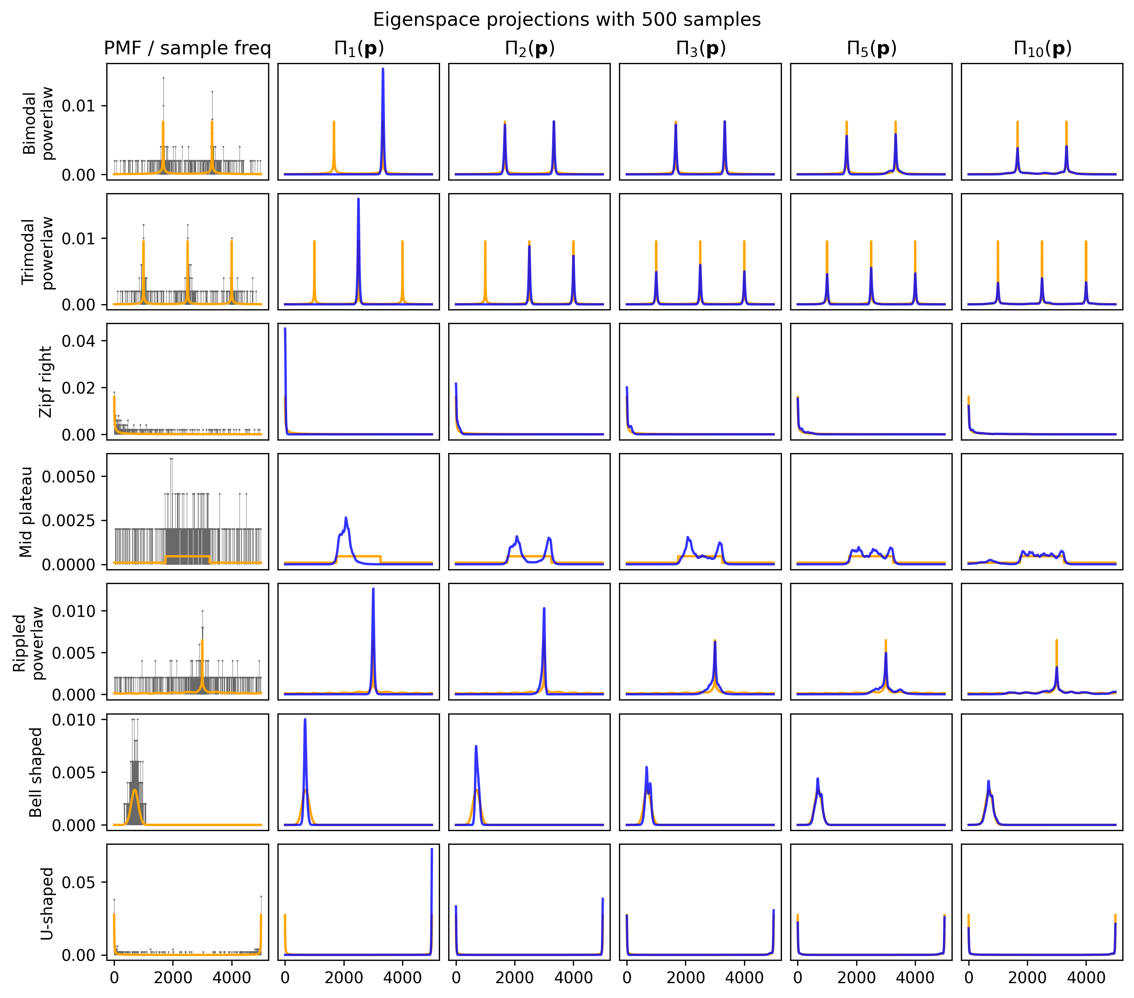Click the 0.05 tick on U-shaped axis
Screen dimensions: 1134x998
(x=78, y=883)
